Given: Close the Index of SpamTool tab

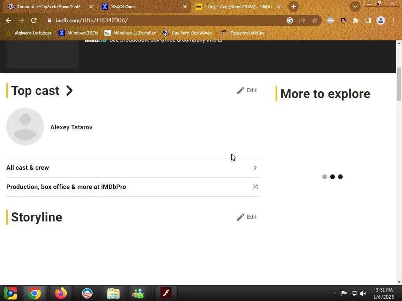Looking at the screenshot, I should pyautogui.click(x=91, y=7).
